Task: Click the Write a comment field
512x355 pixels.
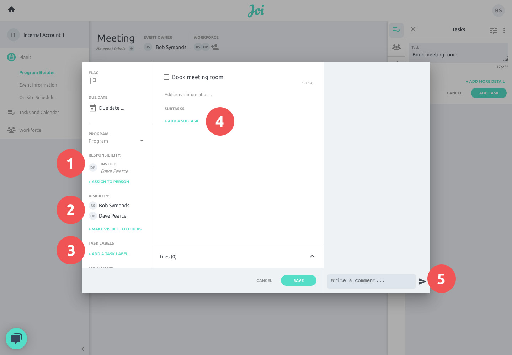Action: pos(371,281)
